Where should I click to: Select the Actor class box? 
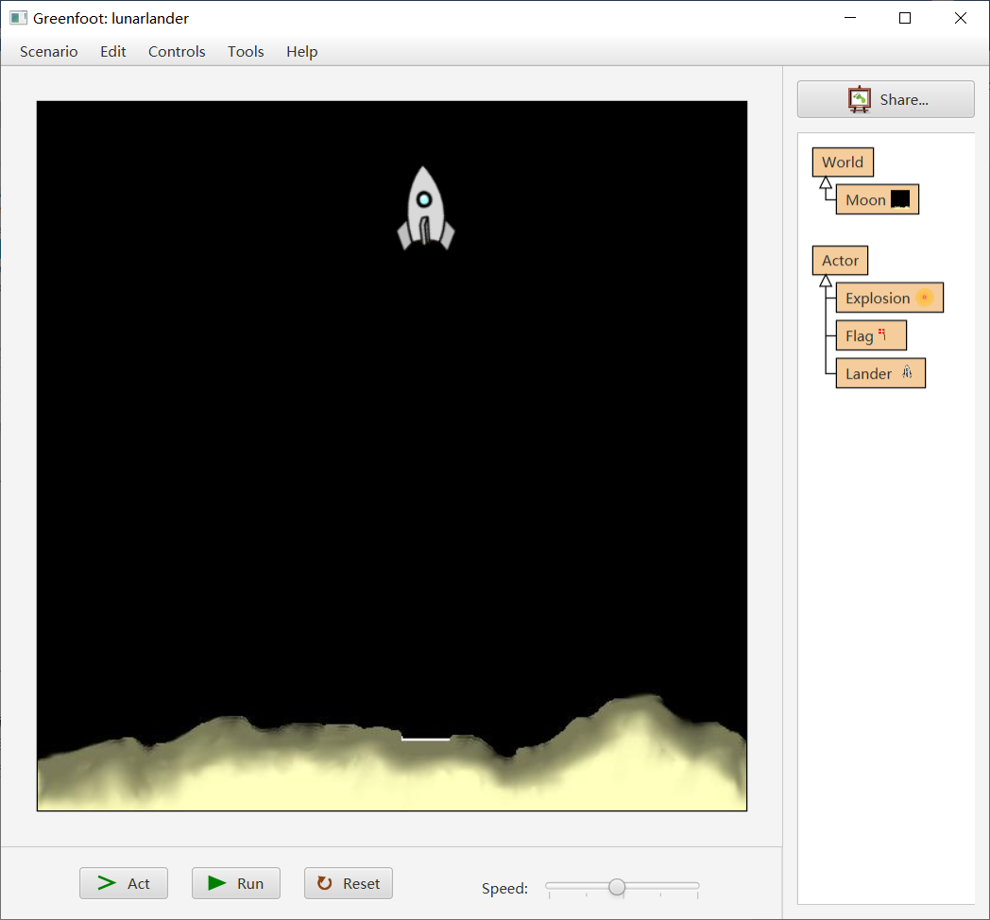[840, 261]
